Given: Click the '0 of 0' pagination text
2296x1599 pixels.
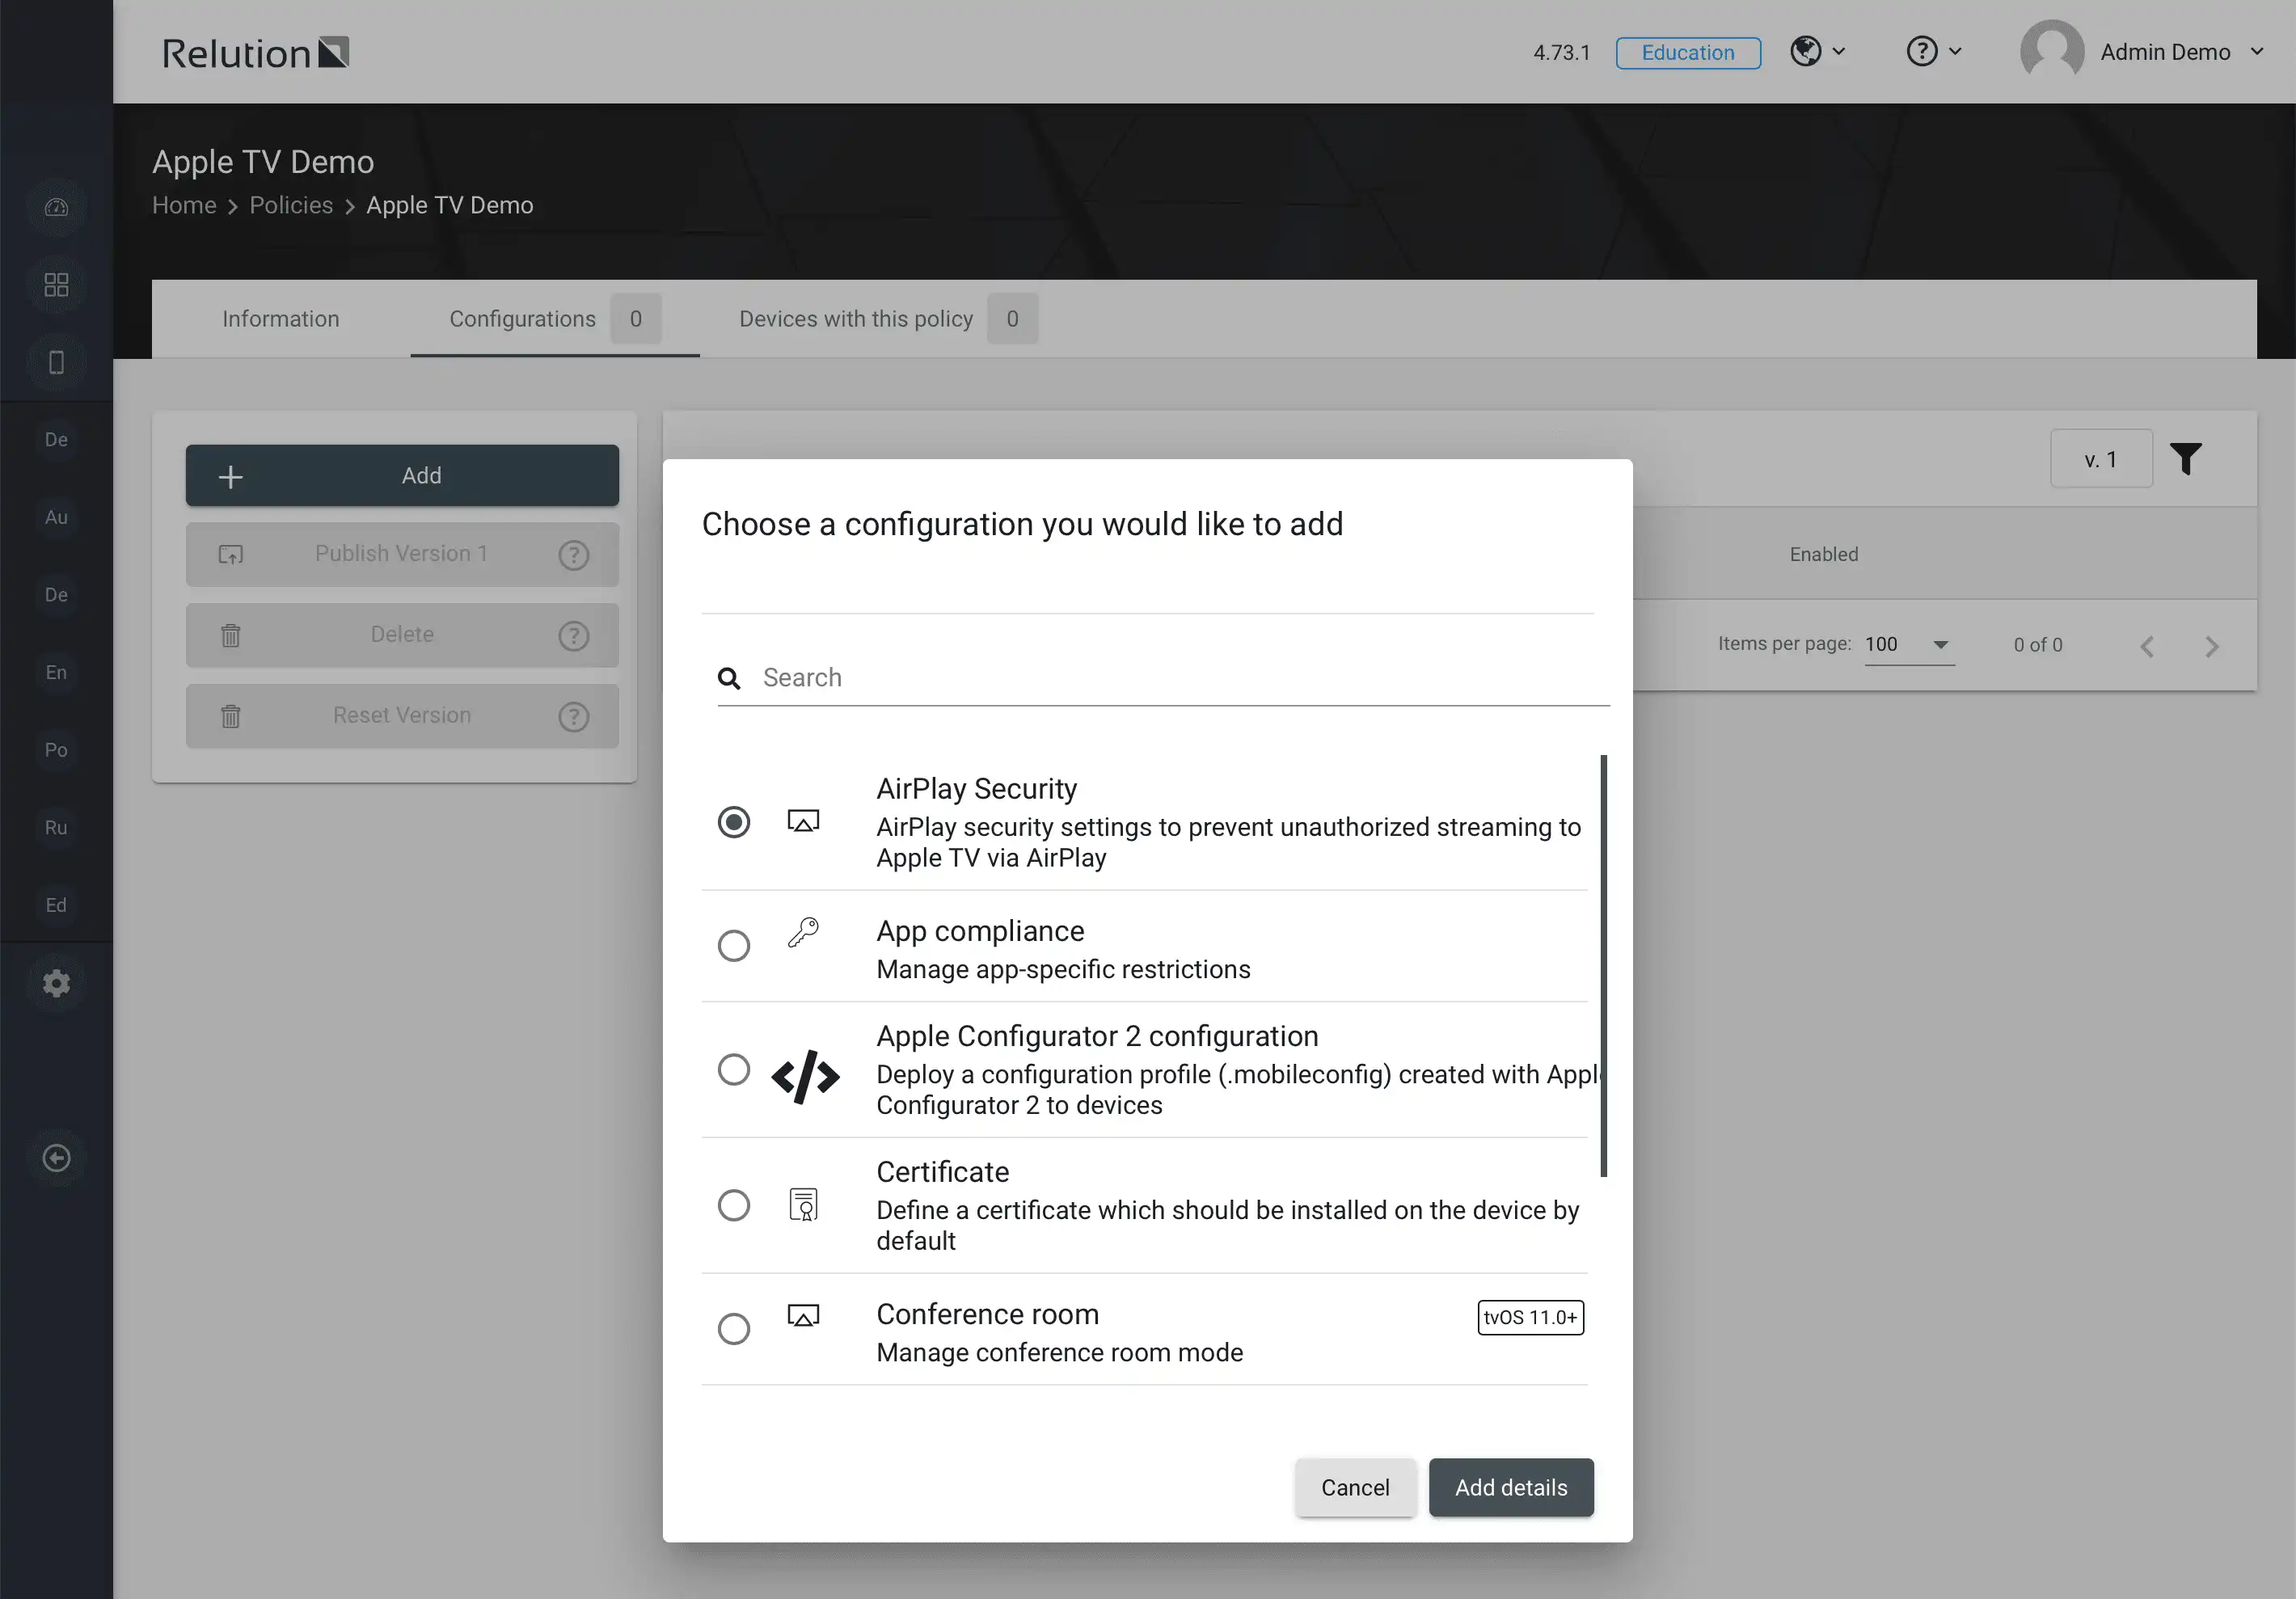Looking at the screenshot, I should point(2038,645).
